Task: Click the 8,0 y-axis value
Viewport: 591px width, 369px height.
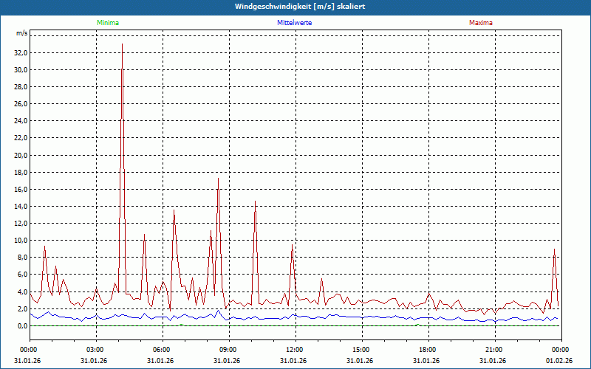Action: pyautogui.click(x=23, y=258)
